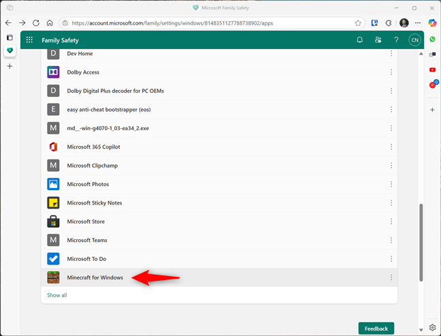Select the Dolby Digital Plus decoder entry
The height and width of the screenshot is (336, 441).
pos(219,91)
